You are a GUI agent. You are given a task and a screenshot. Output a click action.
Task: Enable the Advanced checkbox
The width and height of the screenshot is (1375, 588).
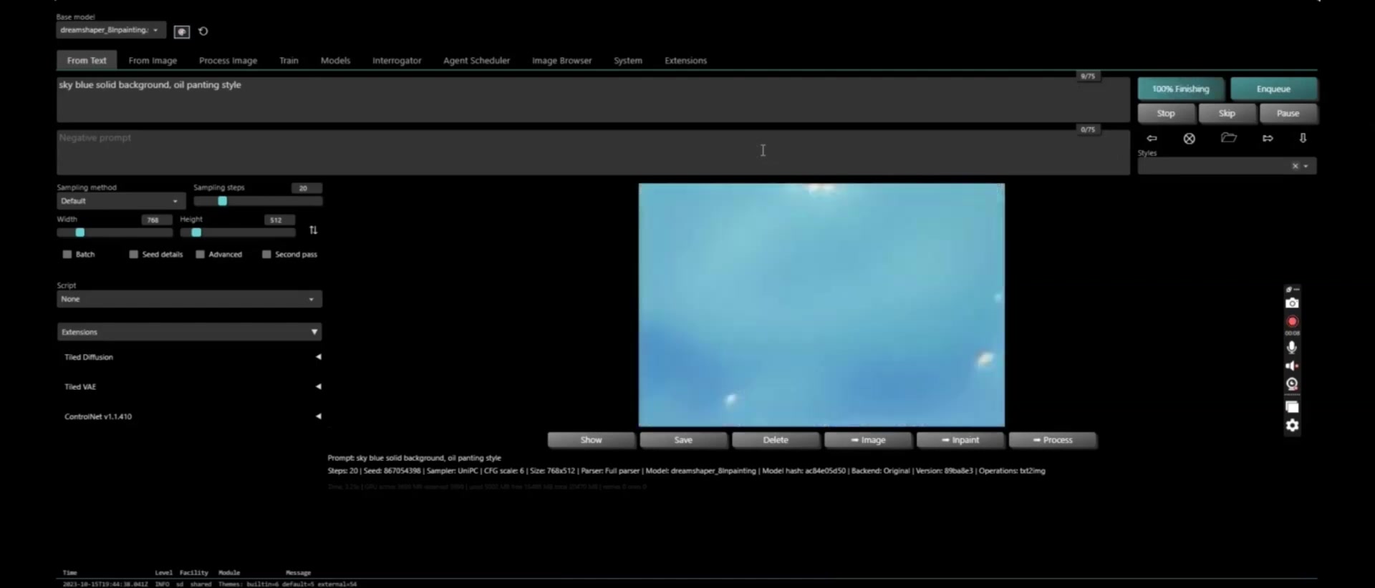(x=201, y=255)
